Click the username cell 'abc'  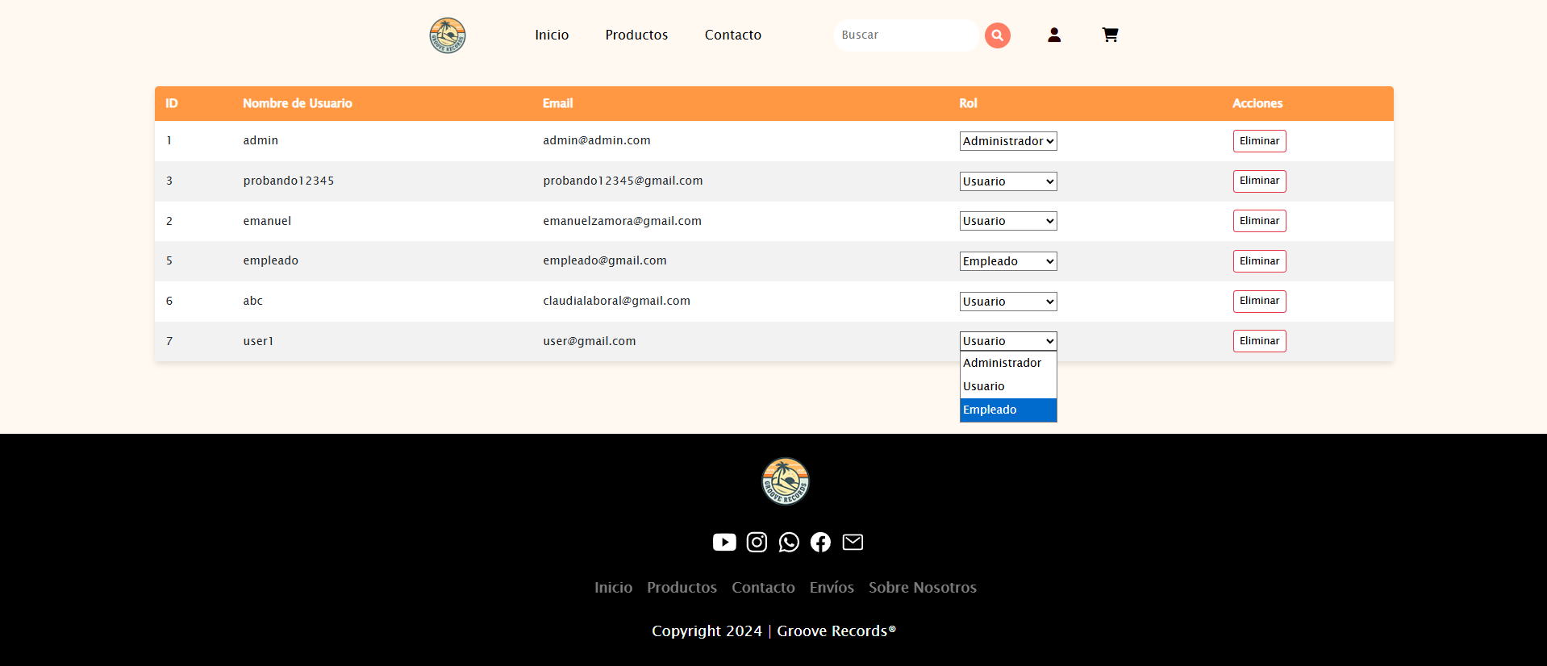253,301
